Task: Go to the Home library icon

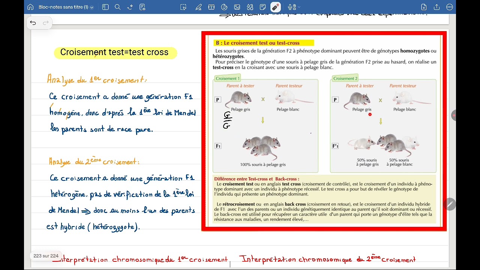Action: point(31,7)
